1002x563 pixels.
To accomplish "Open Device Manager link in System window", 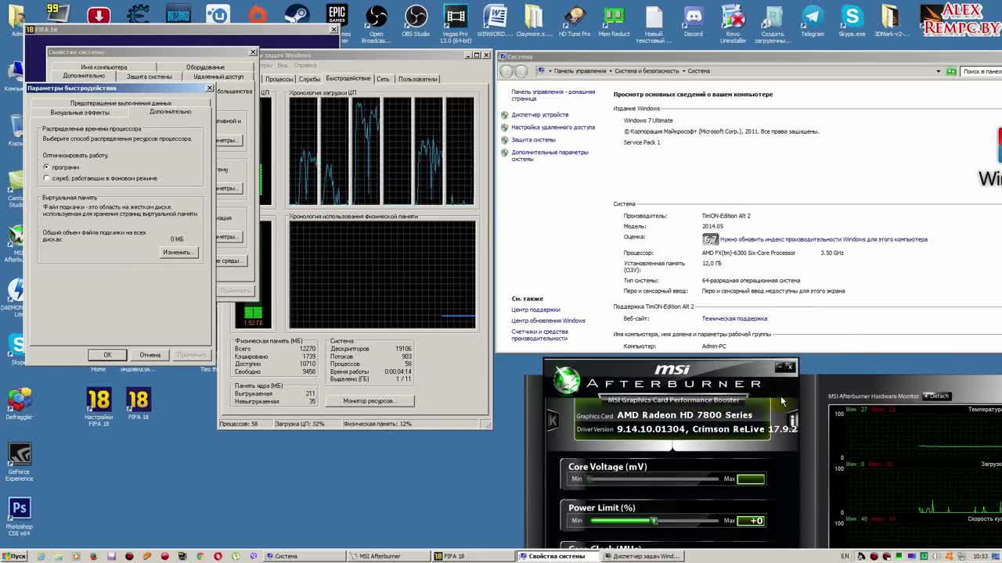I will point(539,115).
